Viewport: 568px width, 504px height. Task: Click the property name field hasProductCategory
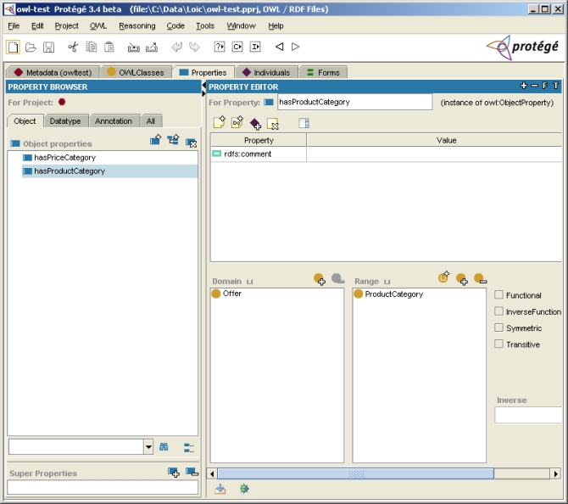coord(354,102)
